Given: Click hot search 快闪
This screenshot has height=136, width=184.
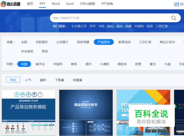Looking at the screenshot, I should (110, 26).
